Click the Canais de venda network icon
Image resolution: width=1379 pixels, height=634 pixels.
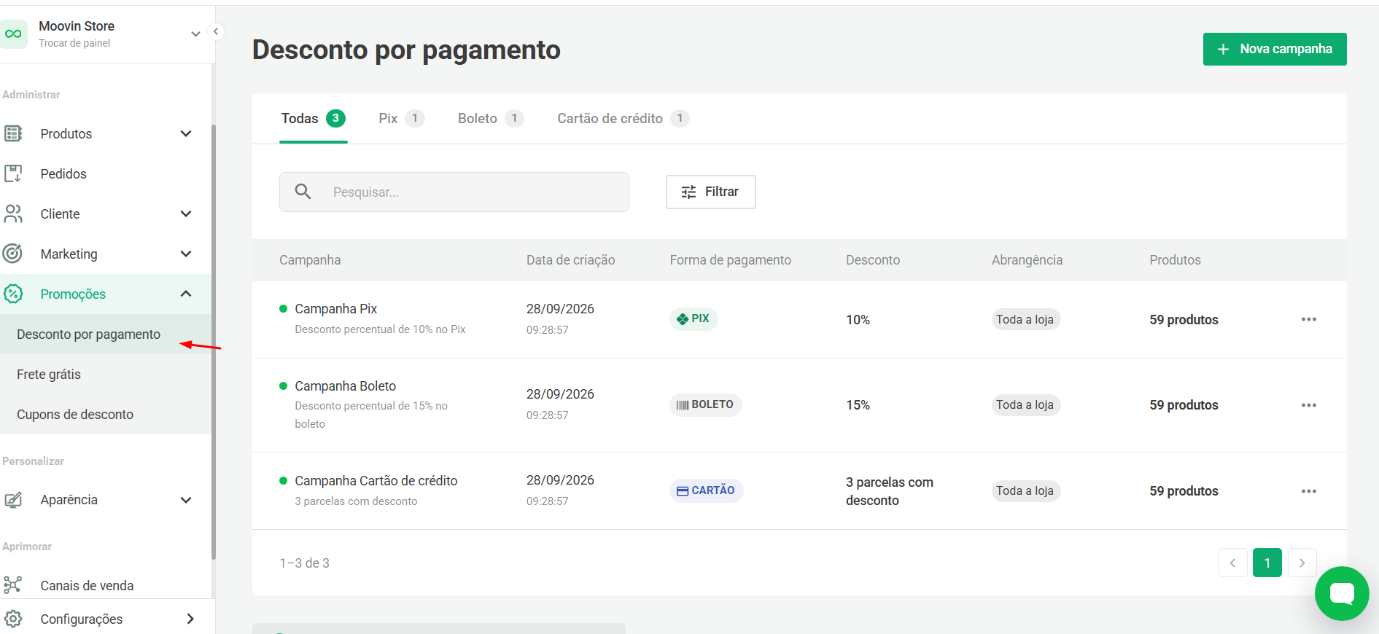[x=13, y=585]
